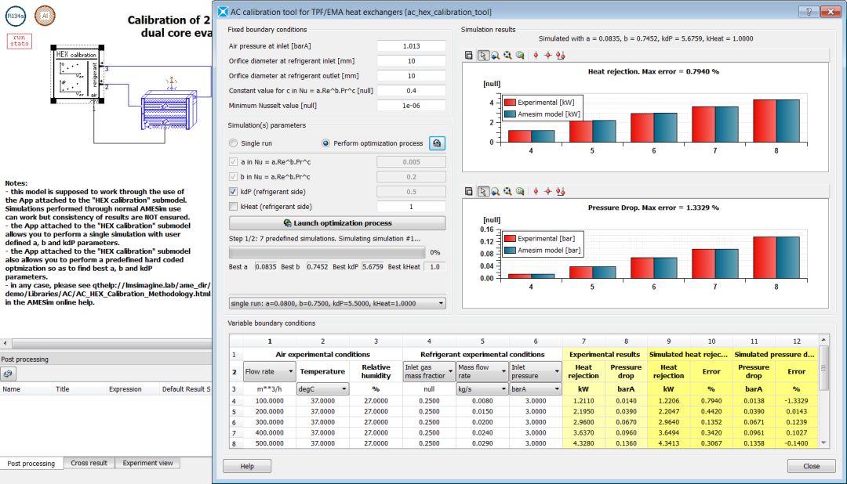Expand the degC temperature unit dropdown
The width and height of the screenshot is (847, 484).
click(322, 388)
